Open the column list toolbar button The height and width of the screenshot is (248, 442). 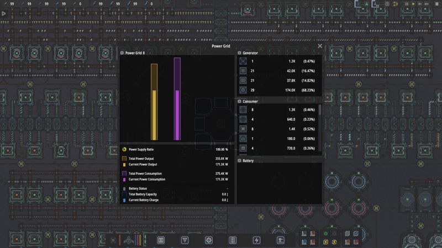pos(233,240)
